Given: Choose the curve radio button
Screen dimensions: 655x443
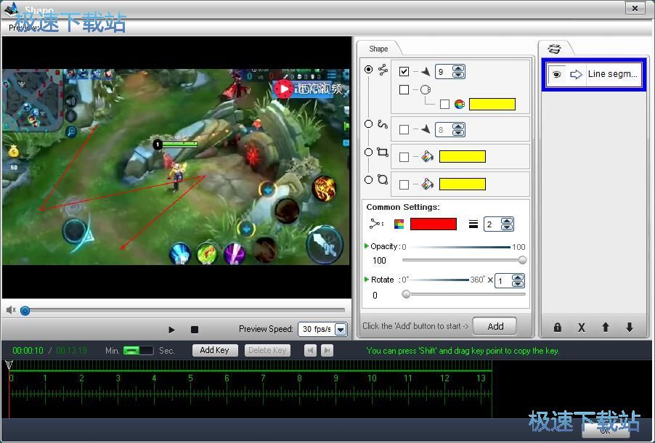Looking at the screenshot, I should tap(368, 124).
